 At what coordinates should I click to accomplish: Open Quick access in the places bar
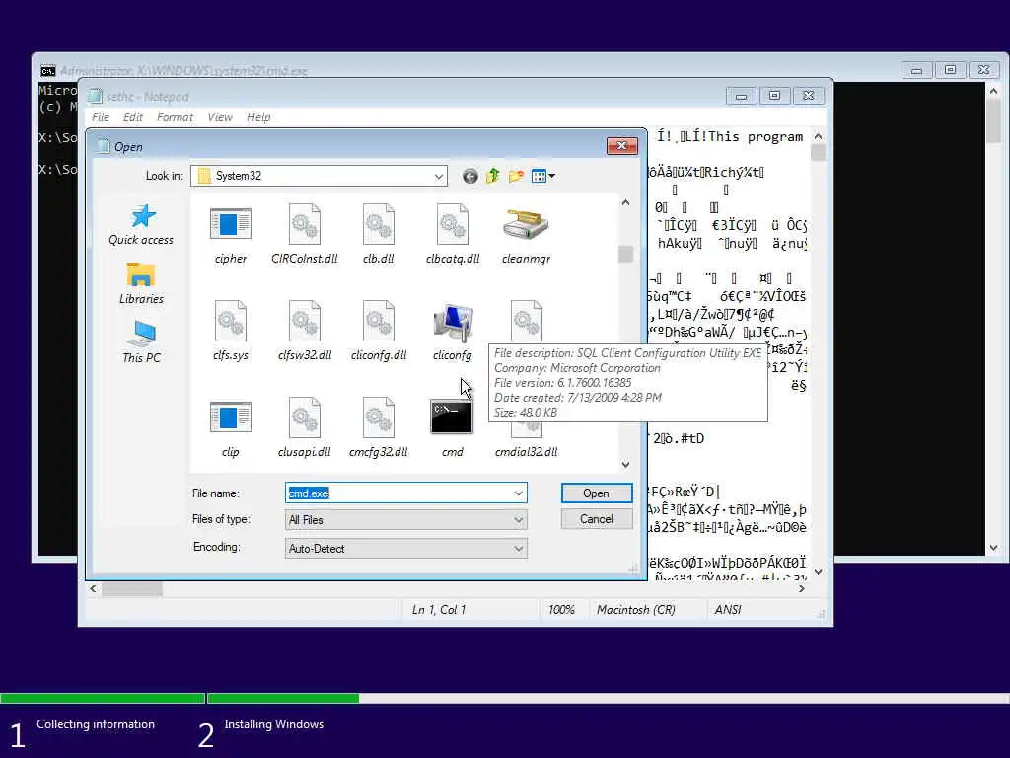point(140,225)
